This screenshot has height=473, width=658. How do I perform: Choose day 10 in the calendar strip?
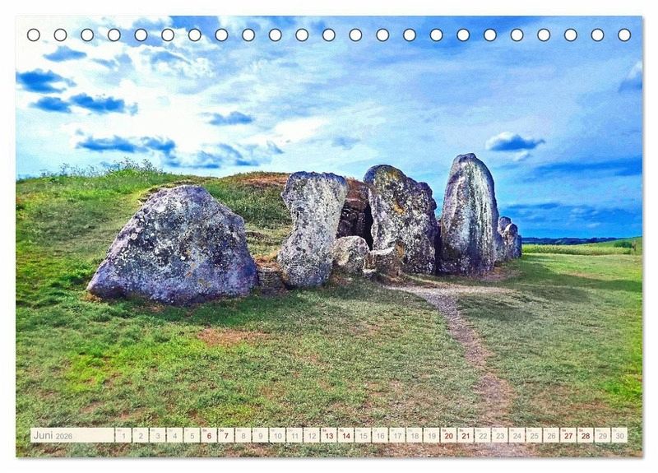(x=277, y=435)
